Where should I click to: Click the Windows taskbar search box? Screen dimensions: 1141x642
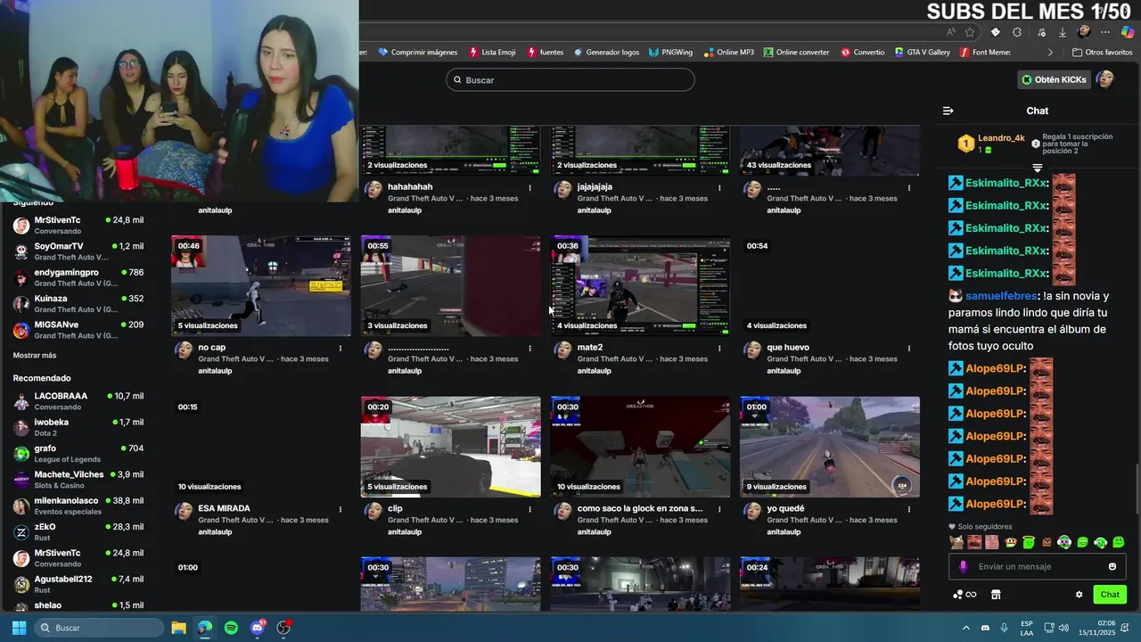click(x=100, y=628)
